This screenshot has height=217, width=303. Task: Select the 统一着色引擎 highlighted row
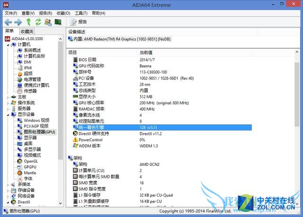coord(162,127)
